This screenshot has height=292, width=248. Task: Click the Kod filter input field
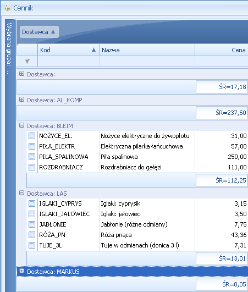(x=68, y=61)
